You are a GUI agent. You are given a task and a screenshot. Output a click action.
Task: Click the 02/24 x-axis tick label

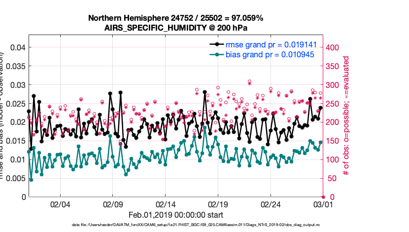click(271, 204)
